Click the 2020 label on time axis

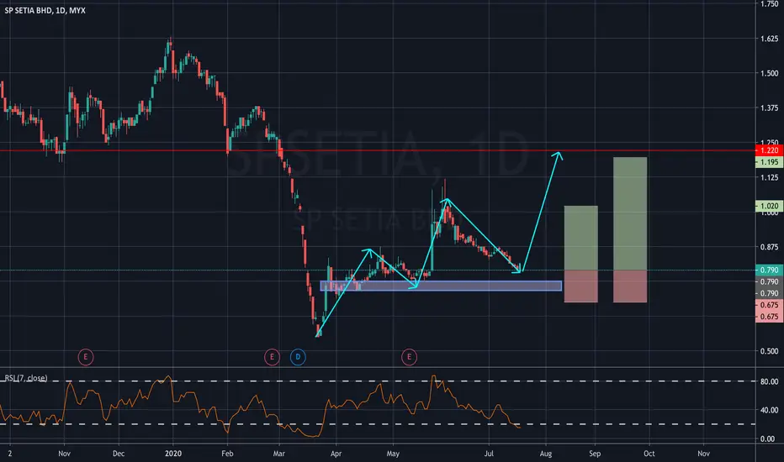click(173, 454)
